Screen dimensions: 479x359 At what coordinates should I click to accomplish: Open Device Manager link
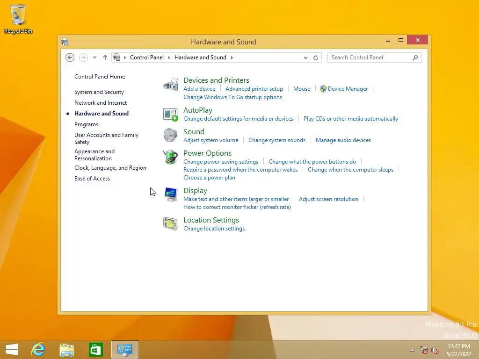(348, 89)
